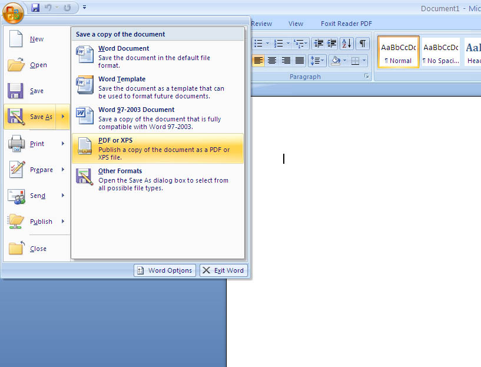Open the Bullets dropdown arrow

267,44
